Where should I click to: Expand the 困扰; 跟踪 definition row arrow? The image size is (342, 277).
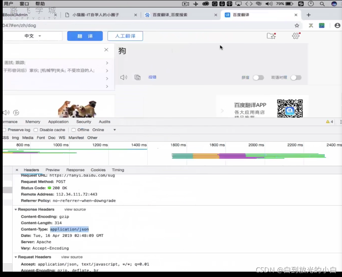tap(107, 63)
